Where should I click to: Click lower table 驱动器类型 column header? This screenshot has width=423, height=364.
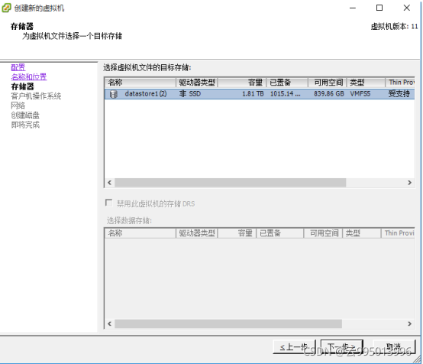click(197, 233)
